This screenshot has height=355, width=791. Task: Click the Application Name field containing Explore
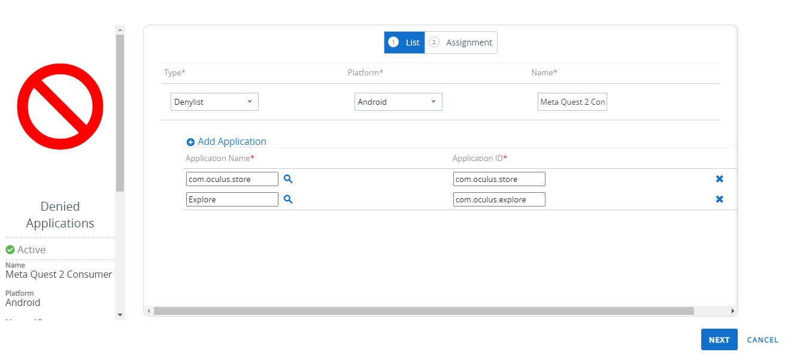(232, 199)
